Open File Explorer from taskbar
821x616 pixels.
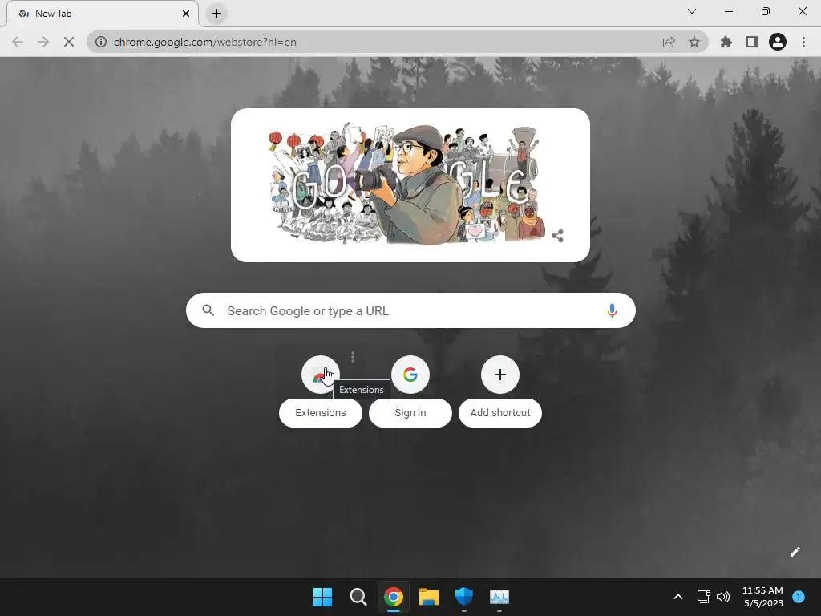tap(429, 597)
